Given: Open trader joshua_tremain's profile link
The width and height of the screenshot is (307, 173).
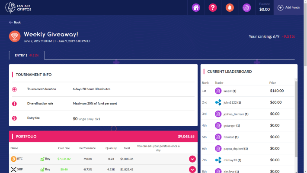Looking at the screenshot, I should 236,114.
